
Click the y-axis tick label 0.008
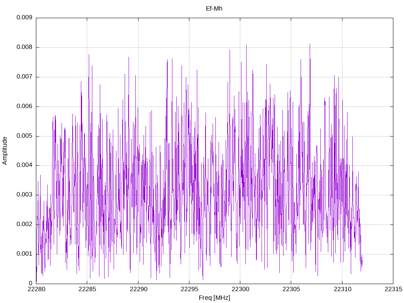point(24,47)
